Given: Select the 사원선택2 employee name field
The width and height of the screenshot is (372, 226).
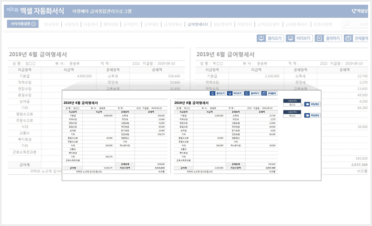Looking at the screenshot, I should [x=292, y=116].
